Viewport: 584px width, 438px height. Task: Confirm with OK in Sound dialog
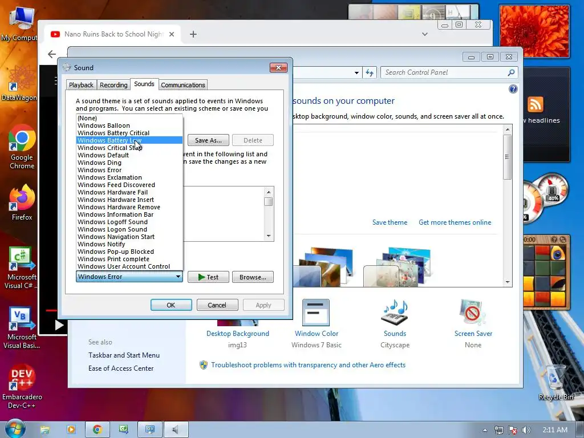pos(171,305)
